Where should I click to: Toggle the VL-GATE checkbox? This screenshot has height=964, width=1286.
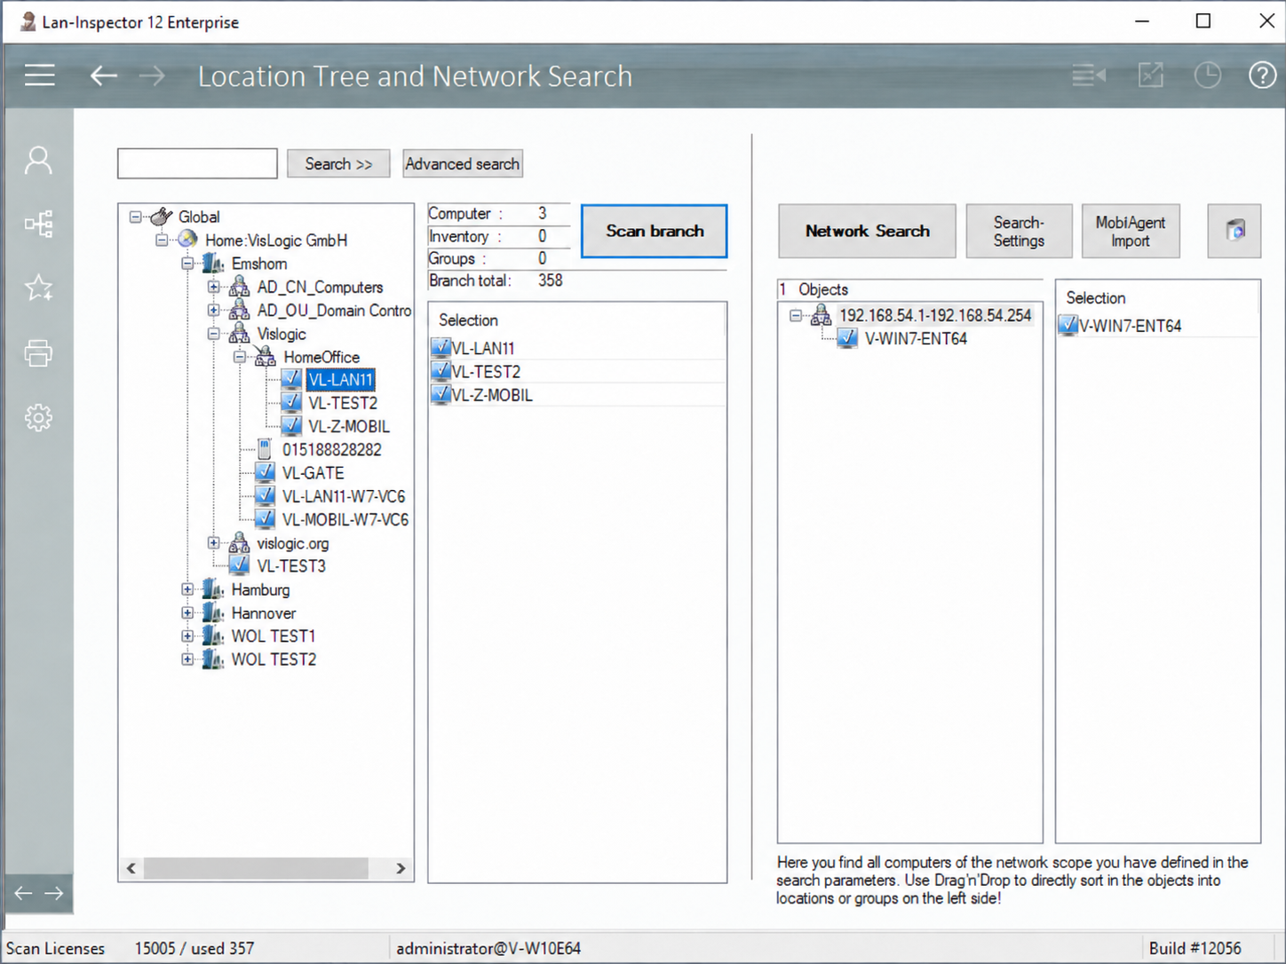point(265,473)
